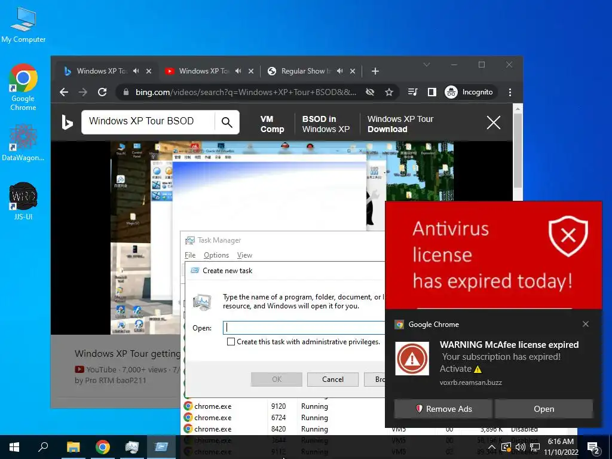
Task: Toggle Chrome side panel icon
Action: tap(432, 92)
